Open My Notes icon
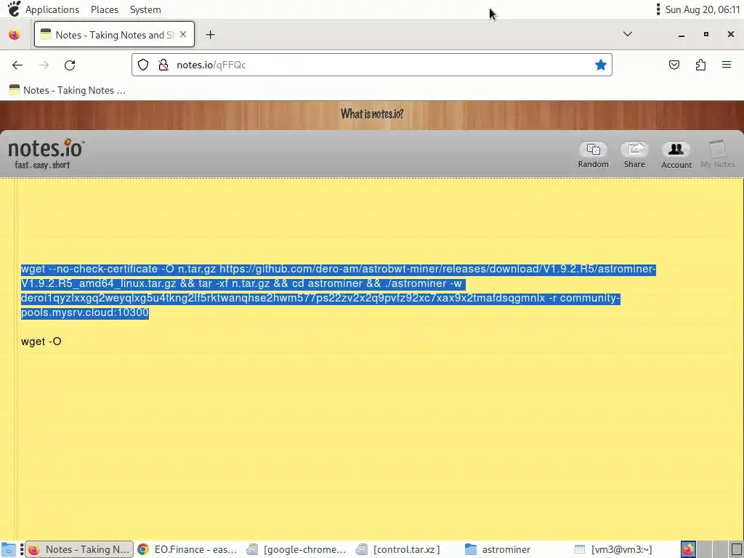Screen dimensions: 744x558 (x=717, y=155)
